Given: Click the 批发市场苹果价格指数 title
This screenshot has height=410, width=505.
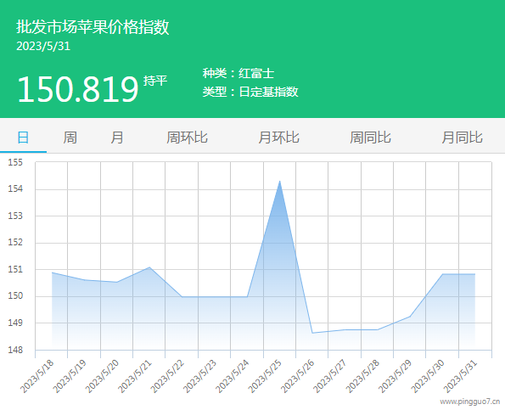Looking at the screenshot, I should tap(93, 26).
